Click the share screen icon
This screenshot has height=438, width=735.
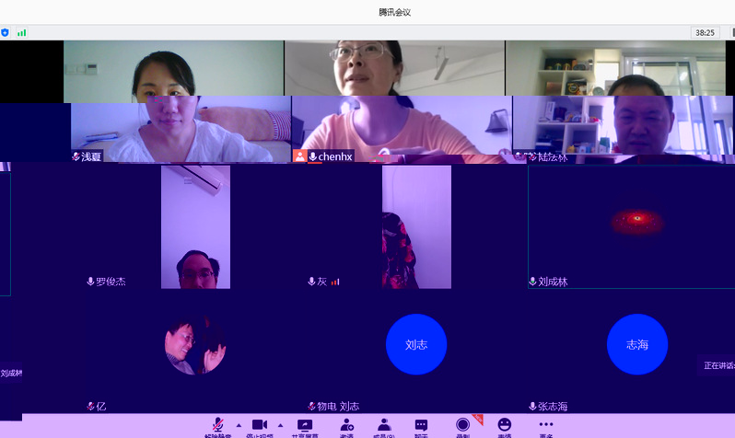pyautogui.click(x=304, y=426)
